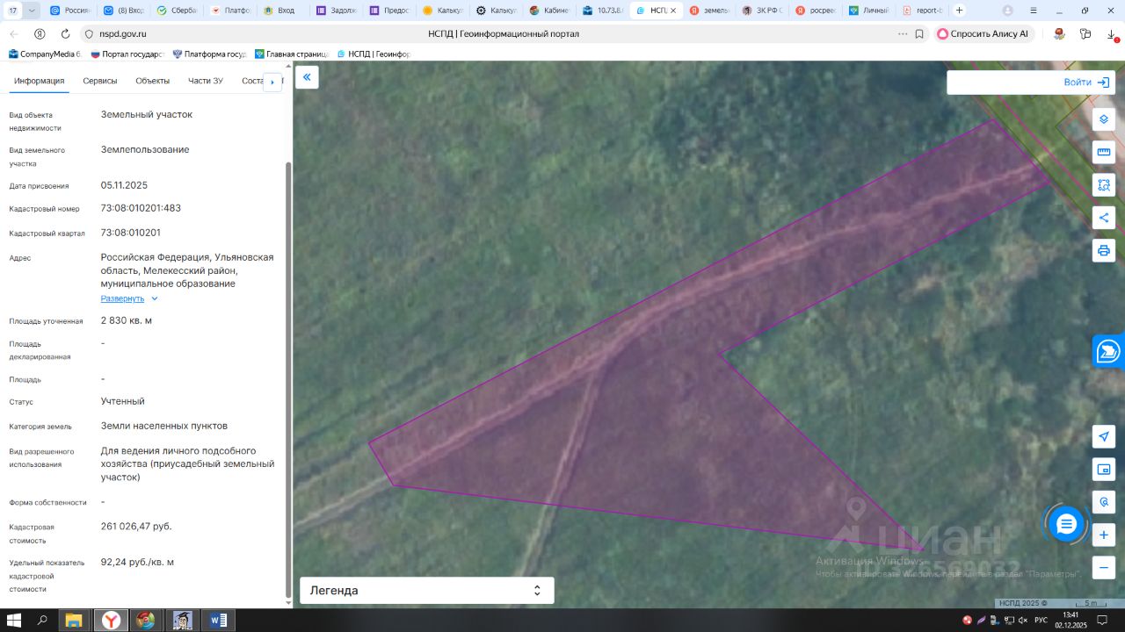
Task: Open the map layers panel
Action: 1104,118
